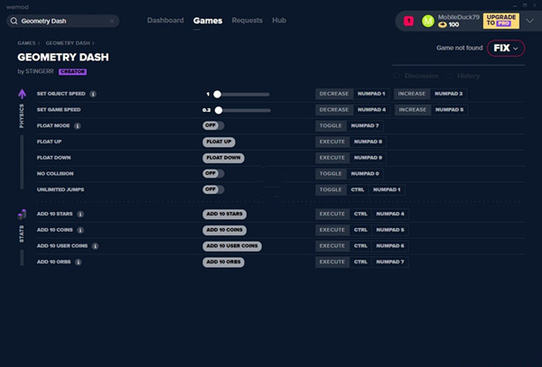Edit Object Speed Decrease hotkey NUMPAD 1
The image size is (542, 367).
coord(371,94)
